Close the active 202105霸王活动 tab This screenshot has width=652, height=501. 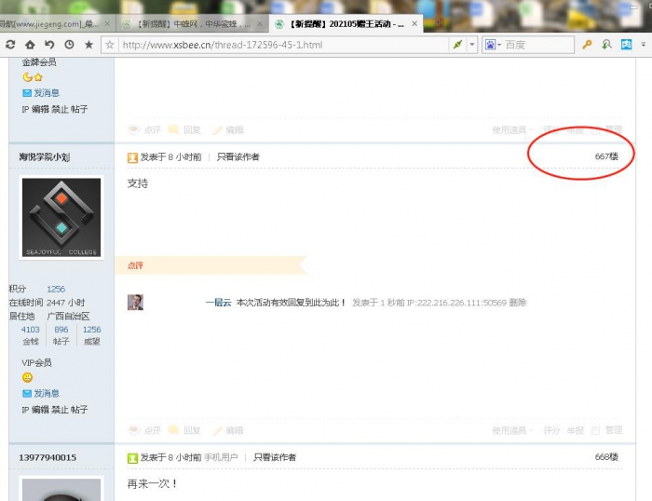coord(413,23)
